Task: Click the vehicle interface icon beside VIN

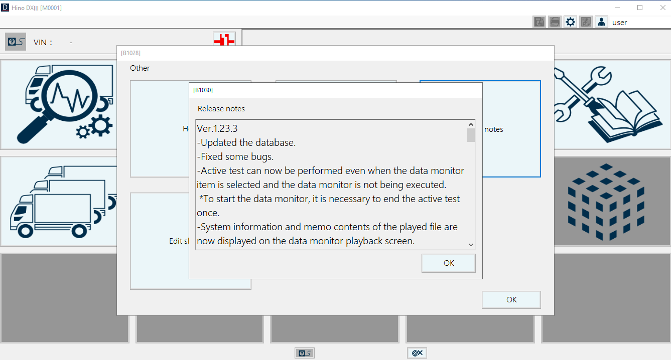Action: [16, 42]
